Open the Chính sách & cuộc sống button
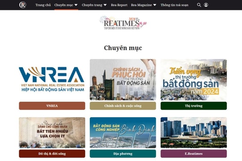This screenshot has width=242, height=161. click(123, 106)
